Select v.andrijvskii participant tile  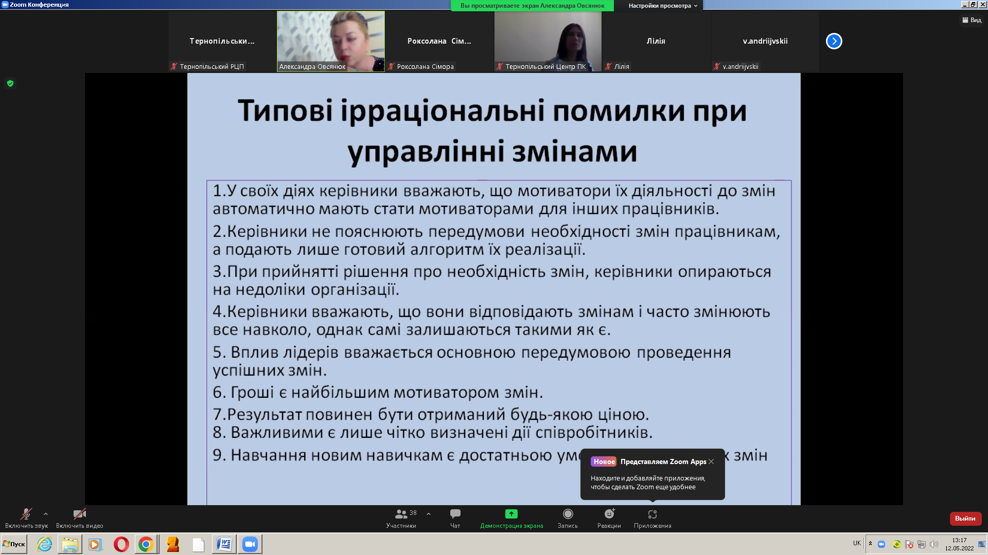click(x=765, y=41)
